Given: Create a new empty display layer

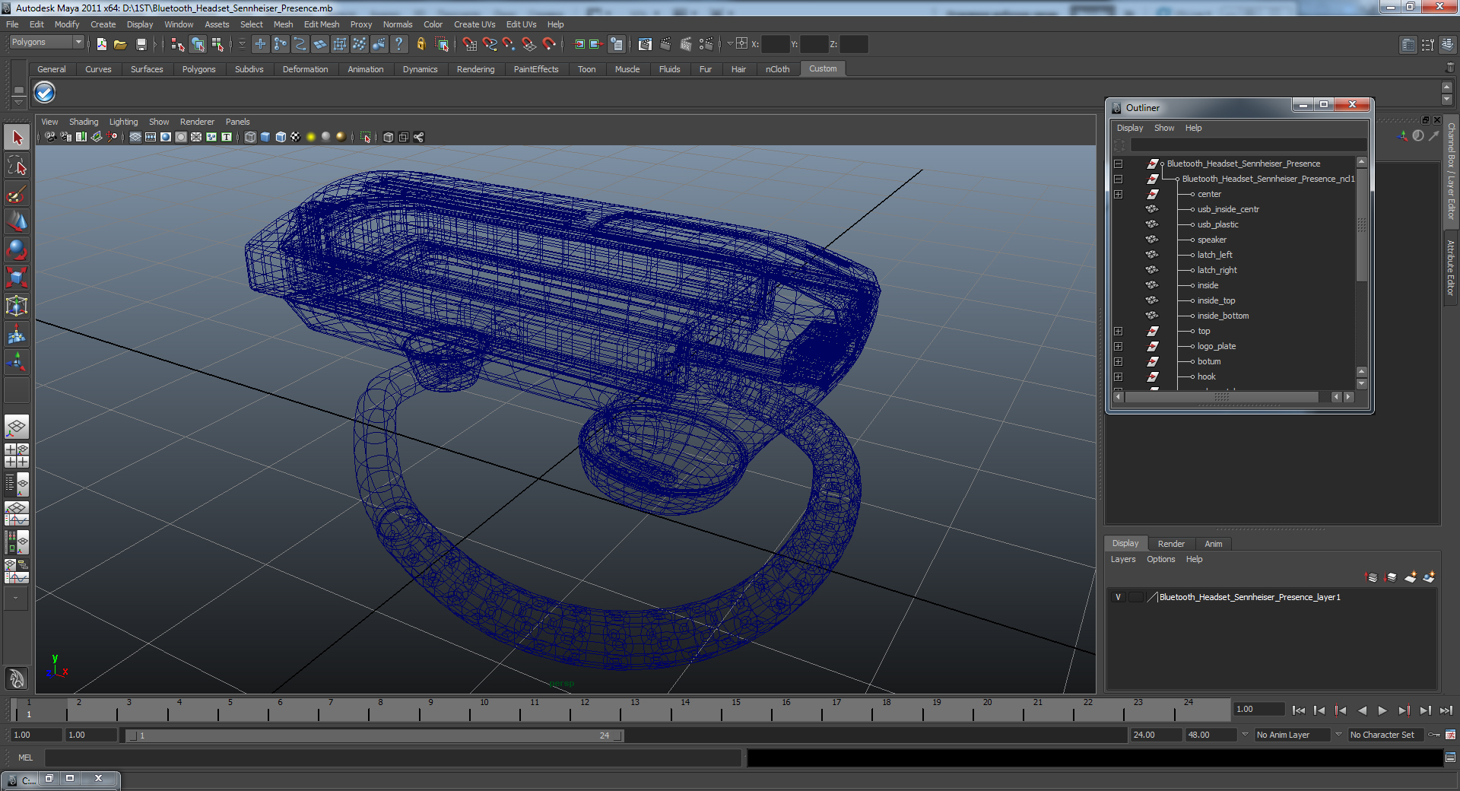Looking at the screenshot, I should (1410, 577).
